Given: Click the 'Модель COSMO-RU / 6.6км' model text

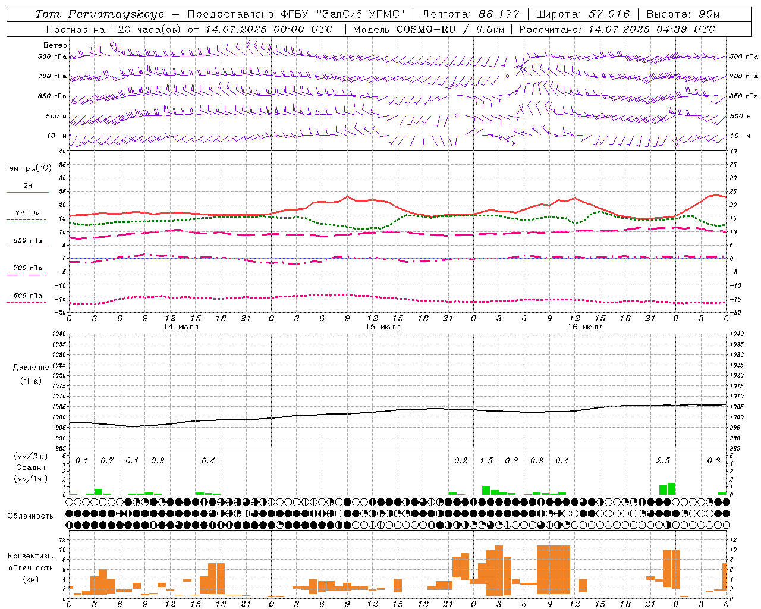Looking at the screenshot, I should 429,29.
